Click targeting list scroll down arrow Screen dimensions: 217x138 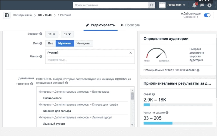[x=132, y=125]
